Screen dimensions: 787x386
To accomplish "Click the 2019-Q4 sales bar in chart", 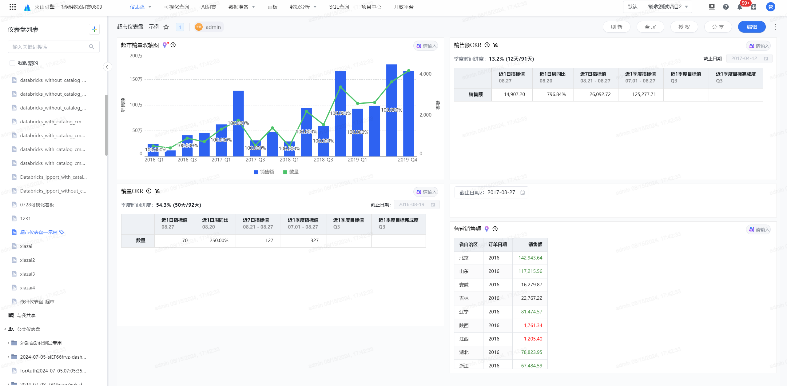I will [x=408, y=113].
